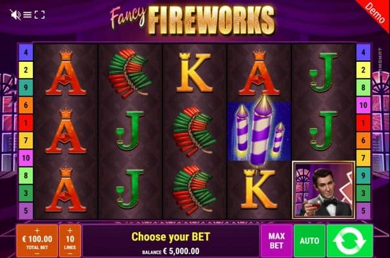
Task: Click the green spin arrows button
Action: pos(350,241)
